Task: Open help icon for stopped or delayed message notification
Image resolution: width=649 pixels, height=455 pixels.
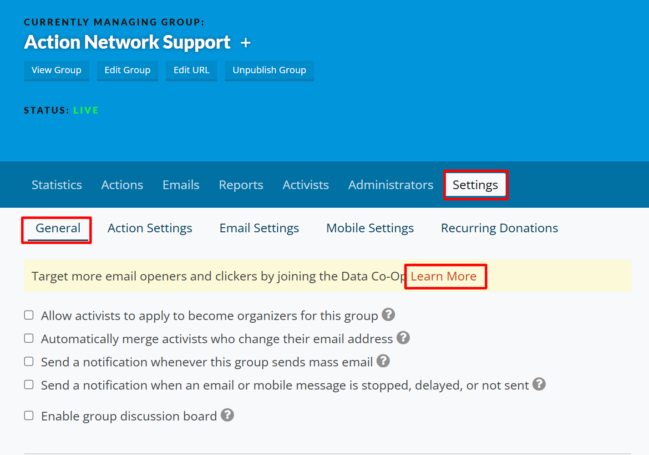Action: point(539,384)
